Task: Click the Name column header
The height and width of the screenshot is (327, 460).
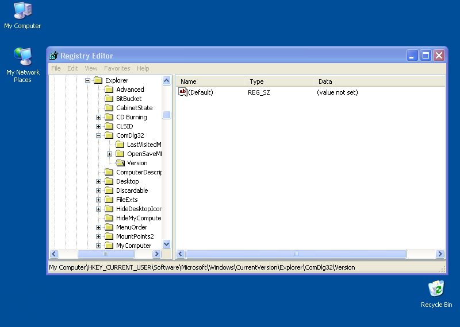Action: pos(210,81)
